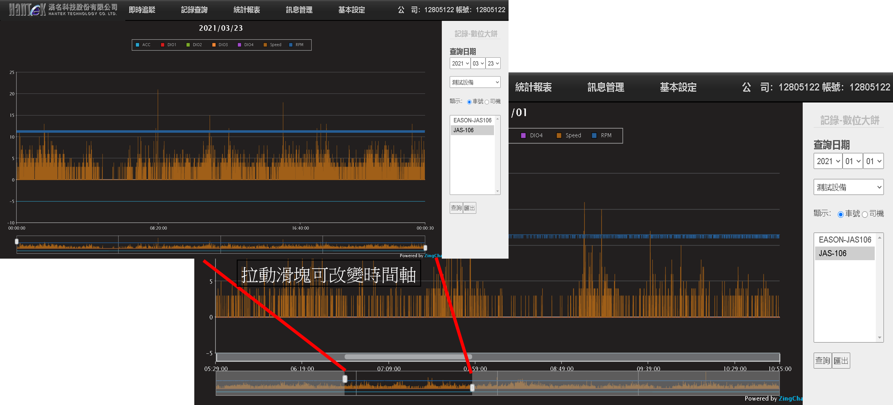Open the 即時追蹤 menu

click(x=142, y=10)
